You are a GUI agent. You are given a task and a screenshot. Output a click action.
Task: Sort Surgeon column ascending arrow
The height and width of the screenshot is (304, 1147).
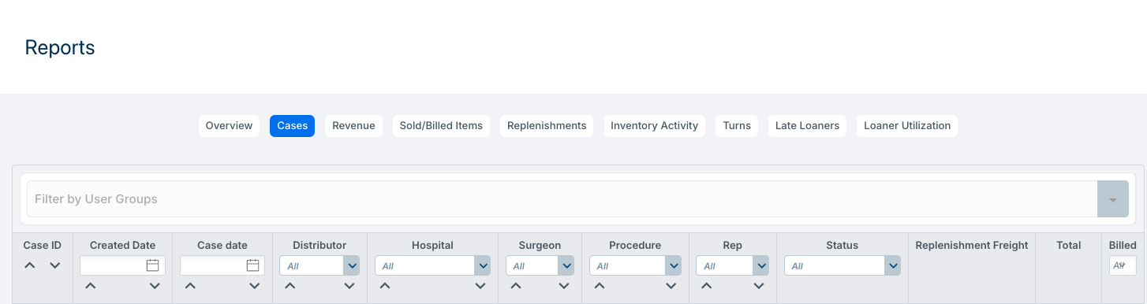click(x=516, y=286)
